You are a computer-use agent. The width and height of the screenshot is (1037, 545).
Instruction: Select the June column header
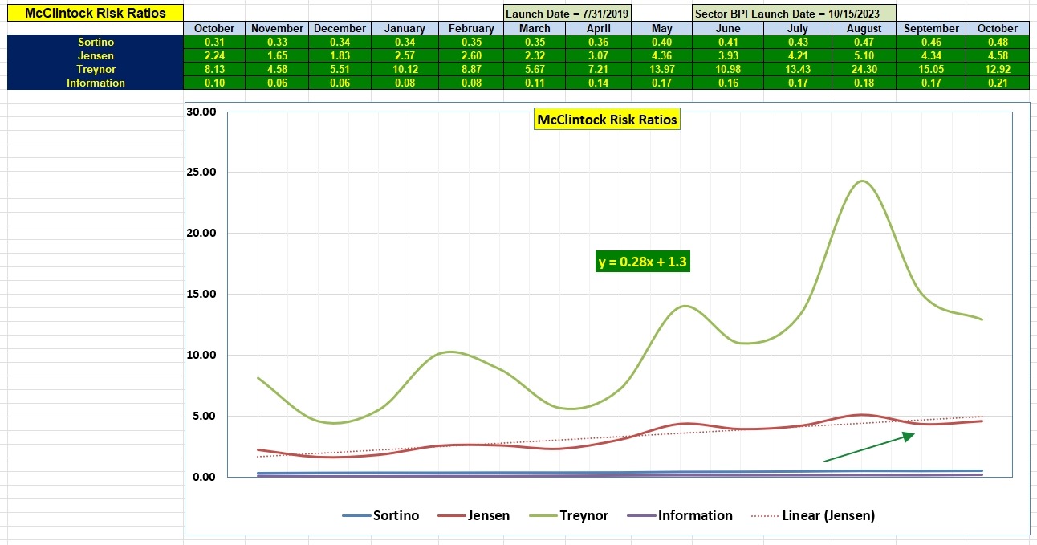point(728,28)
